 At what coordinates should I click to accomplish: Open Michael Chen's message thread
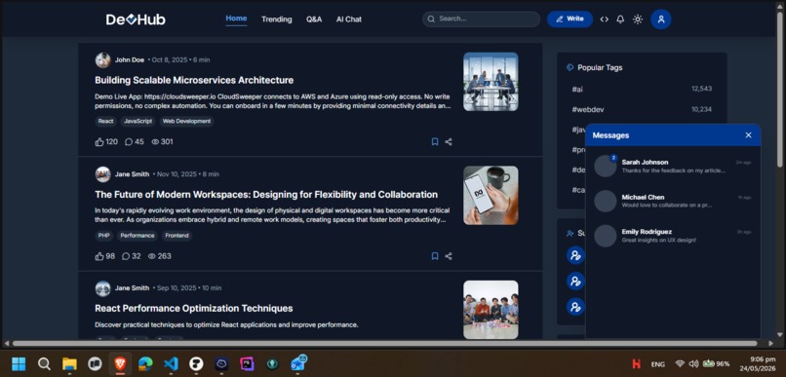coord(673,201)
